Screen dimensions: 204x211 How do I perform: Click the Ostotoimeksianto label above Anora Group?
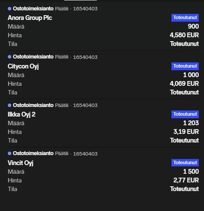pos(33,9)
